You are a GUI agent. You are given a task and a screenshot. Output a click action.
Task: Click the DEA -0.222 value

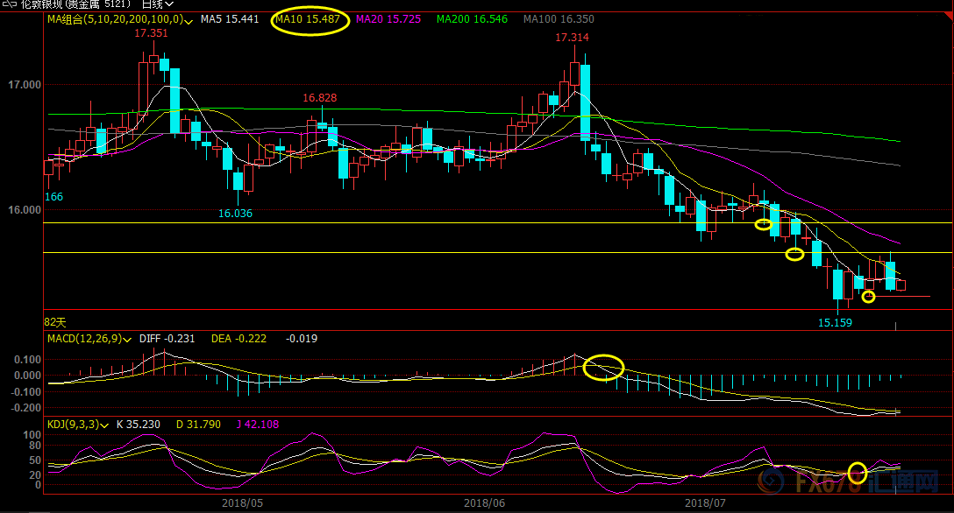[x=238, y=339]
